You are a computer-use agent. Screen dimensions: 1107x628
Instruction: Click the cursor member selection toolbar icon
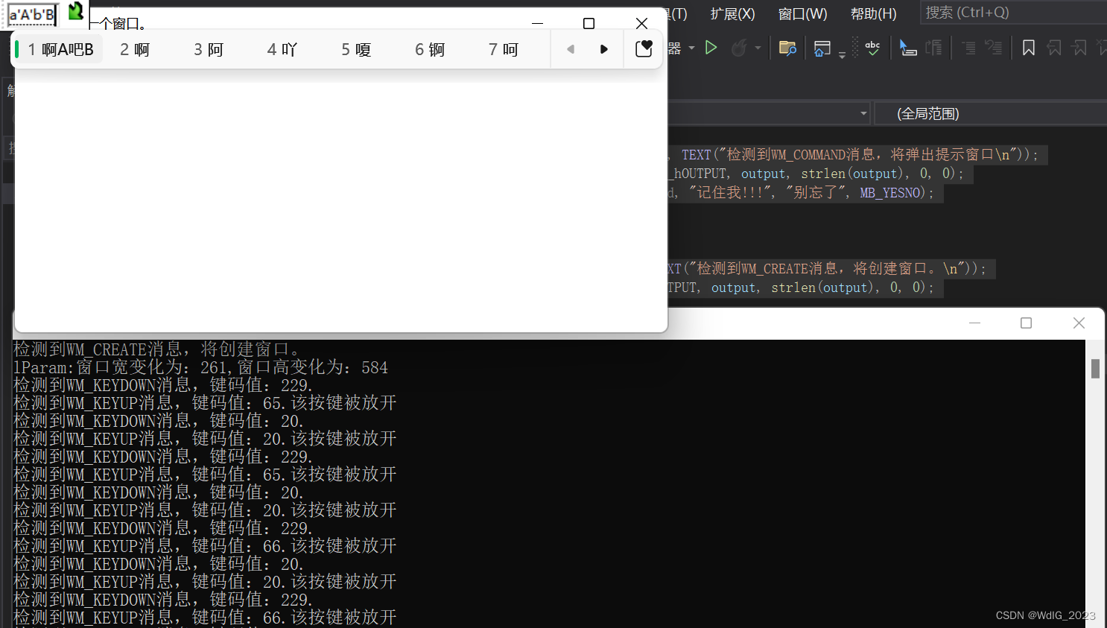[x=907, y=48]
